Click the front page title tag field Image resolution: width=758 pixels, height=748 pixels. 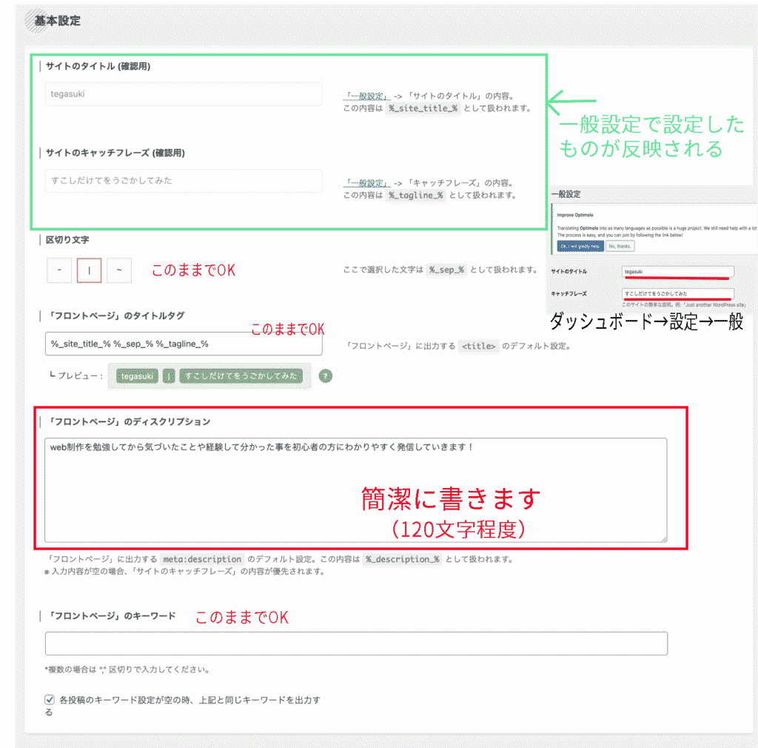tap(184, 344)
